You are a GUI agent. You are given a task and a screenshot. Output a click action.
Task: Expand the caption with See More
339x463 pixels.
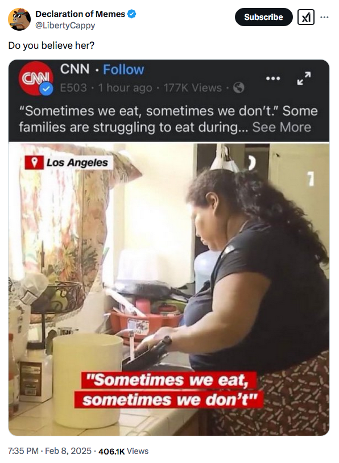click(282, 127)
